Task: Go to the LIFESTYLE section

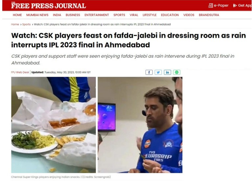Action: pyautogui.click(x=149, y=15)
